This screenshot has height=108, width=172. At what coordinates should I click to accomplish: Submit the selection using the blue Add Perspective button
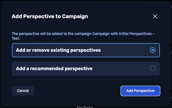(140, 91)
